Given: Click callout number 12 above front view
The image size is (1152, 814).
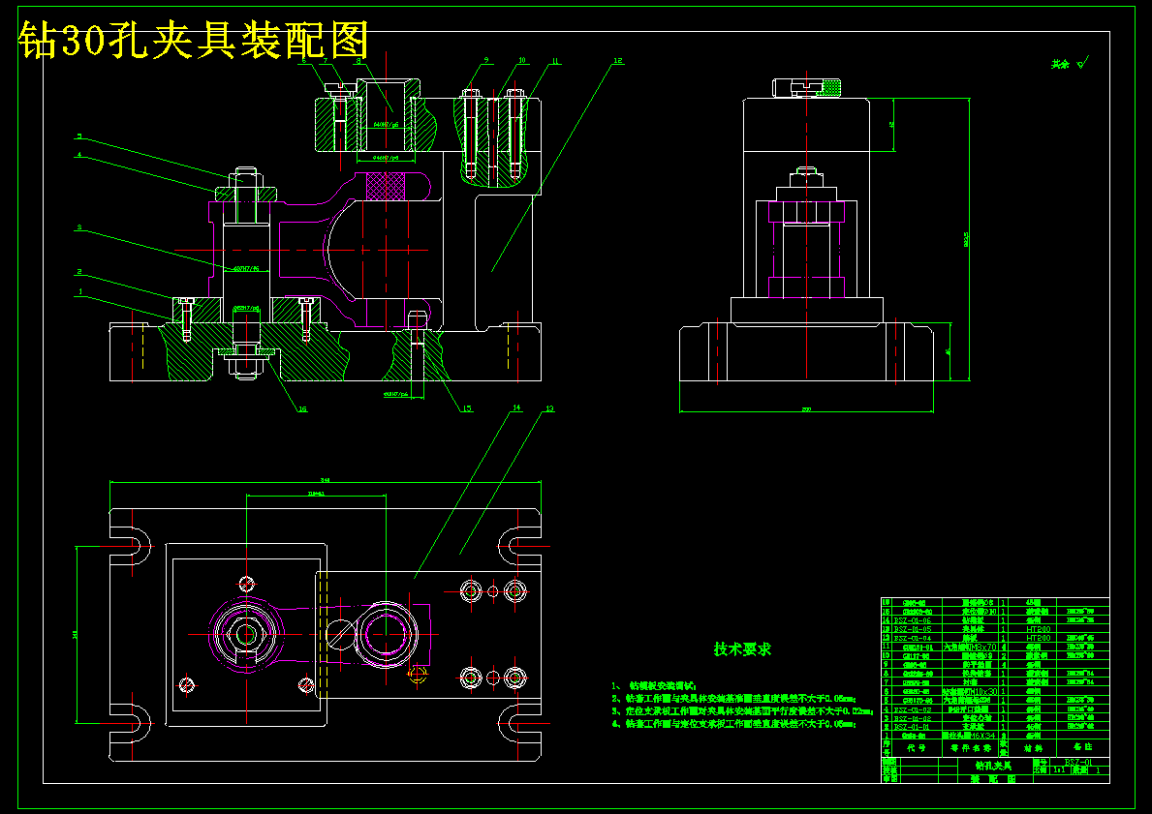Looking at the screenshot, I should (x=618, y=61).
